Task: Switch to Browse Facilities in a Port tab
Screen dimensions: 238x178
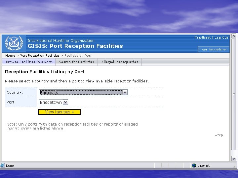Action: point(29,62)
